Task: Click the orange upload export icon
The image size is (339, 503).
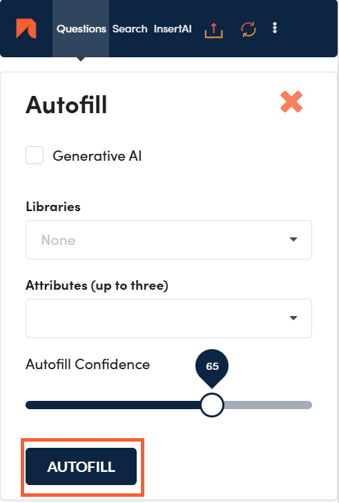Action: [x=213, y=30]
